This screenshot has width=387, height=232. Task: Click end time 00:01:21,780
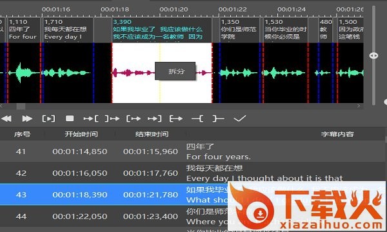[150, 195]
